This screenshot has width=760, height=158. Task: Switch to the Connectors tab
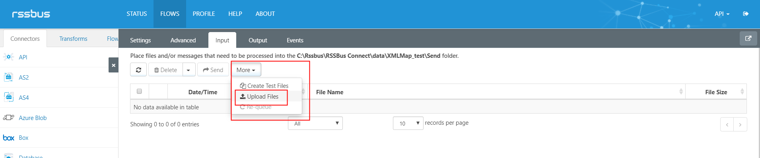point(25,39)
